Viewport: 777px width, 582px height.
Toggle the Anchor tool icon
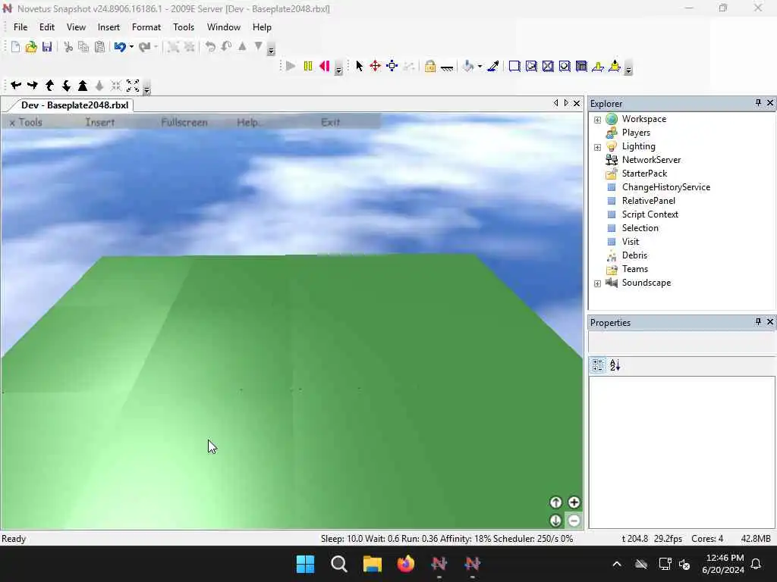(447, 67)
